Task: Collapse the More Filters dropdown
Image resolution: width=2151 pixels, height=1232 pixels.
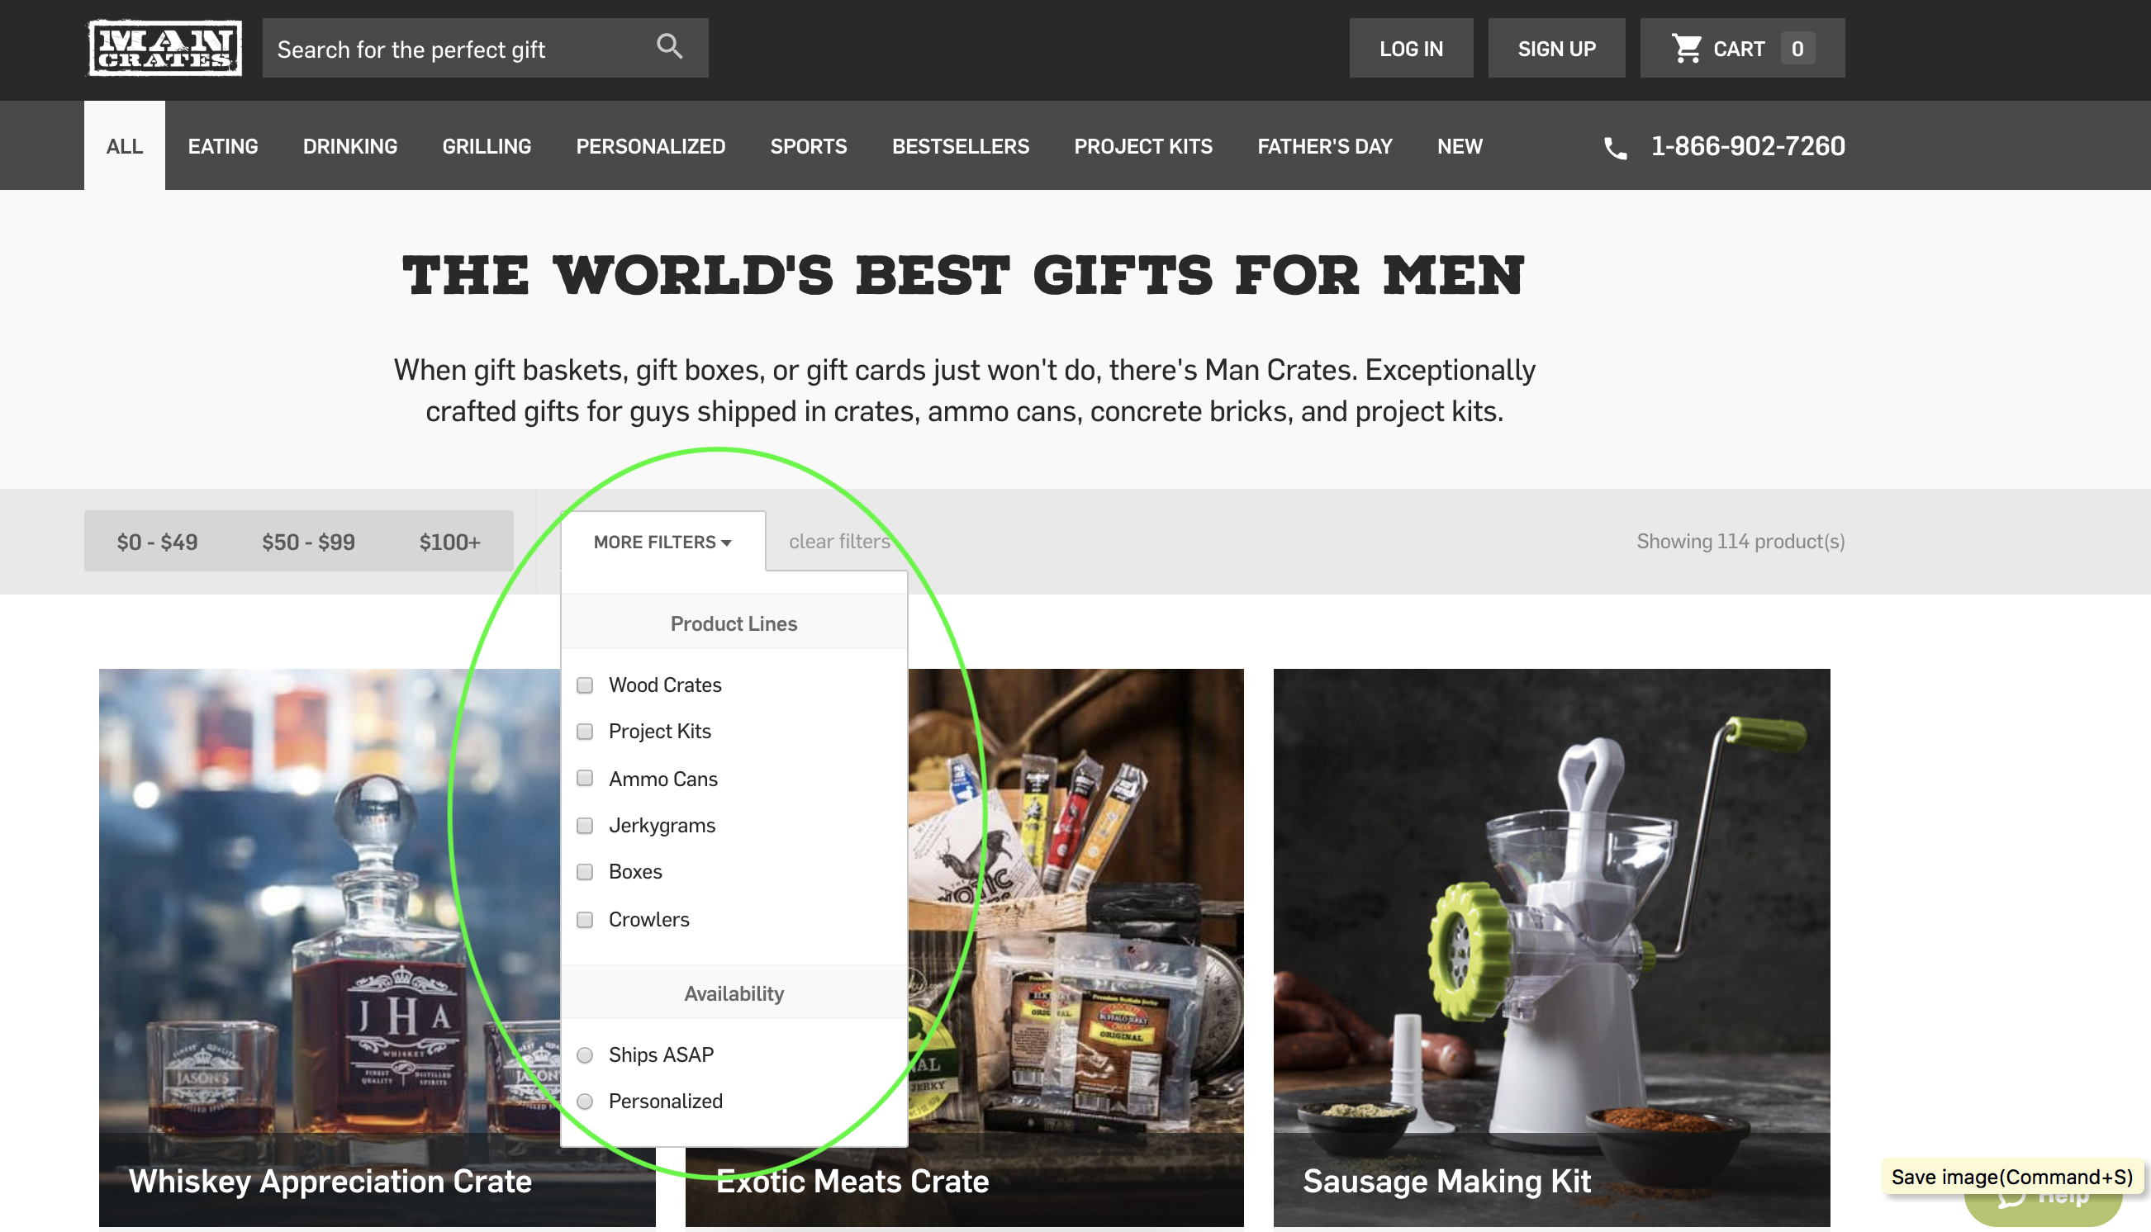Action: tap(662, 542)
